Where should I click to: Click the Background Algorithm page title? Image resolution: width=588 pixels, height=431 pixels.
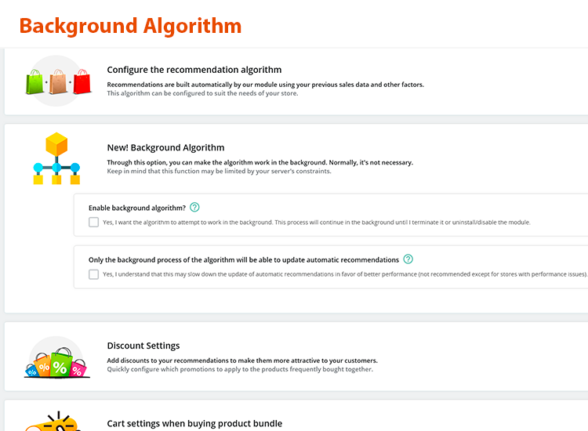[130, 25]
